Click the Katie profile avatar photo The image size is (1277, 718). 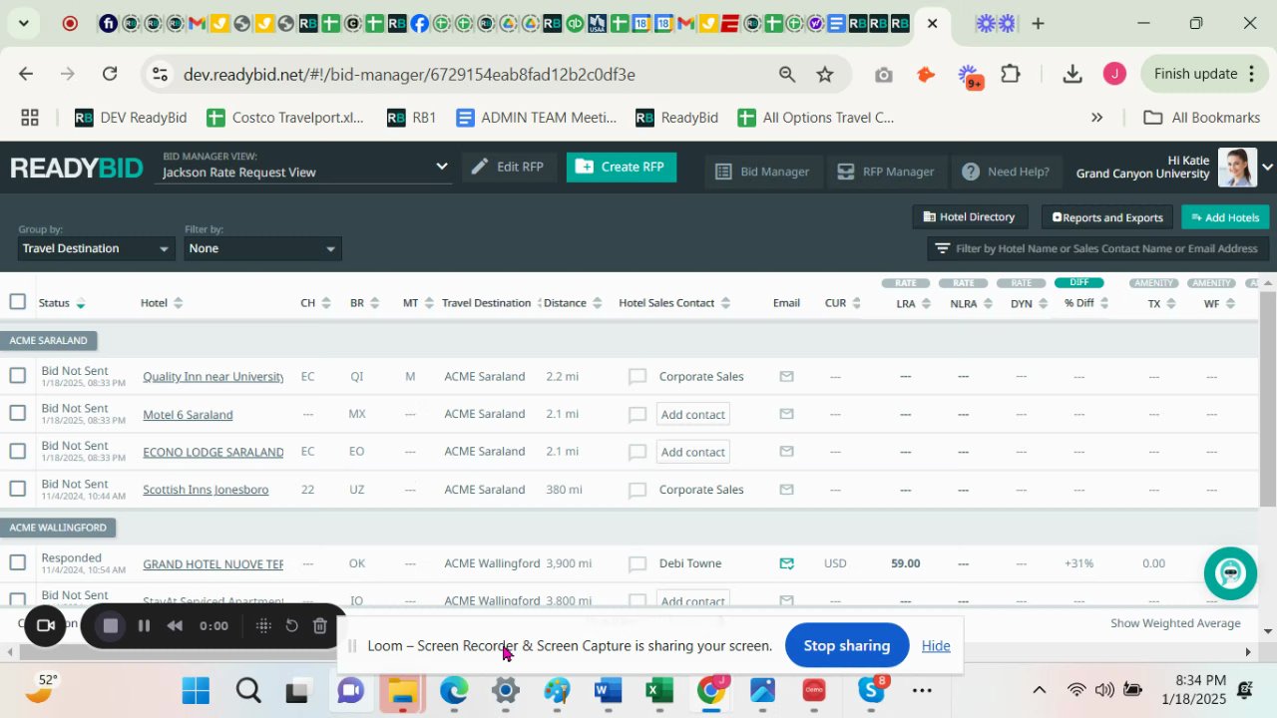(1237, 168)
